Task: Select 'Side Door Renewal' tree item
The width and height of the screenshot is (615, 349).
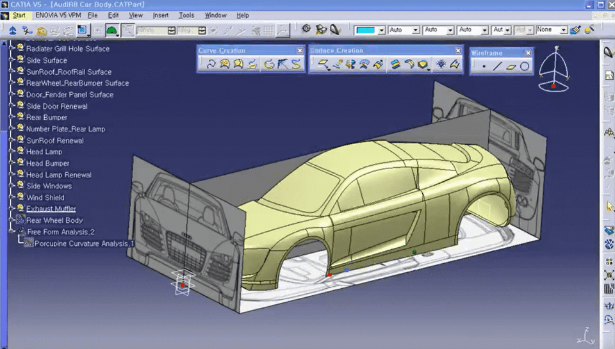Action: coord(57,106)
